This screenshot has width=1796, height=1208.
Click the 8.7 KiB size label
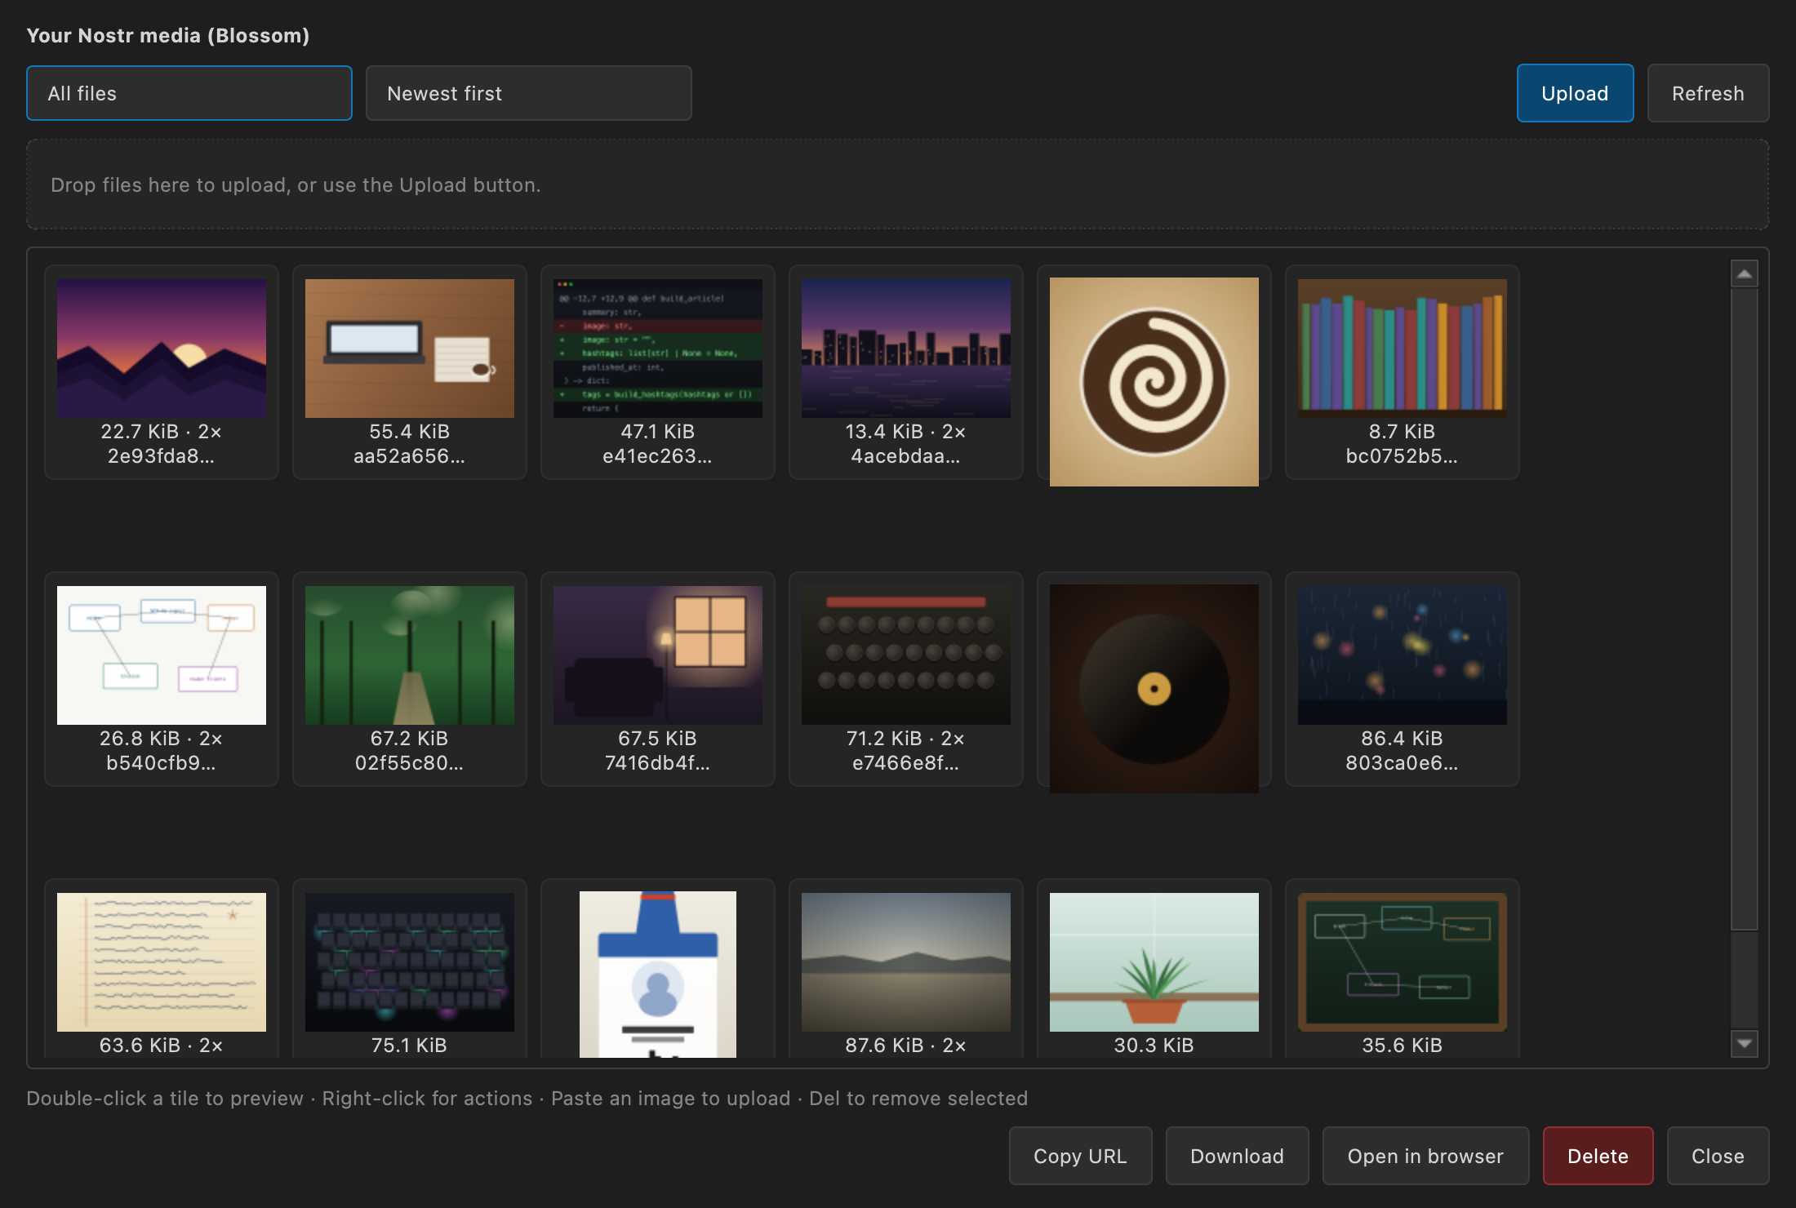click(1403, 432)
